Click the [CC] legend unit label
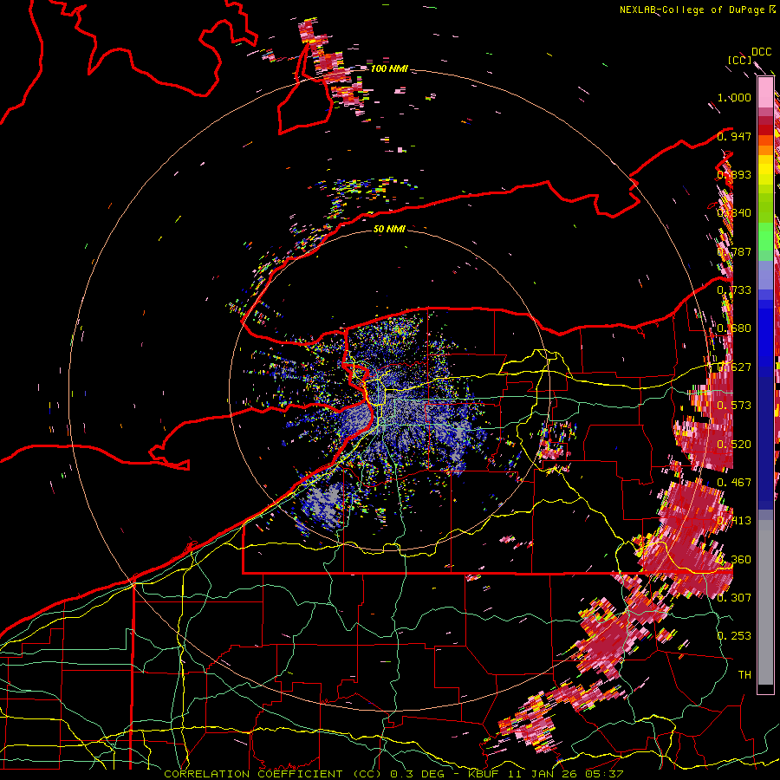This screenshot has height=780, width=780. [739, 60]
